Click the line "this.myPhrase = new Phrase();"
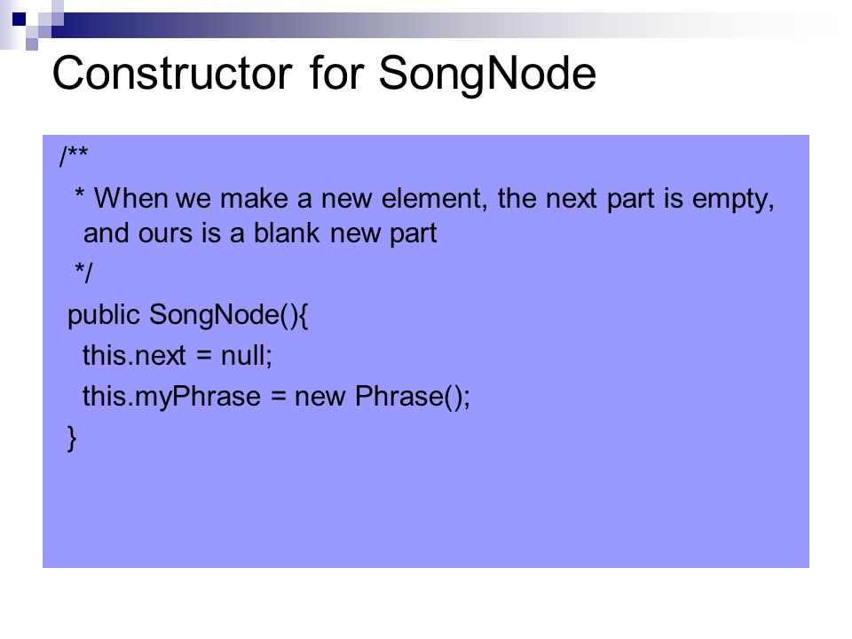Screen dimensions: 852x639 tap(276, 397)
